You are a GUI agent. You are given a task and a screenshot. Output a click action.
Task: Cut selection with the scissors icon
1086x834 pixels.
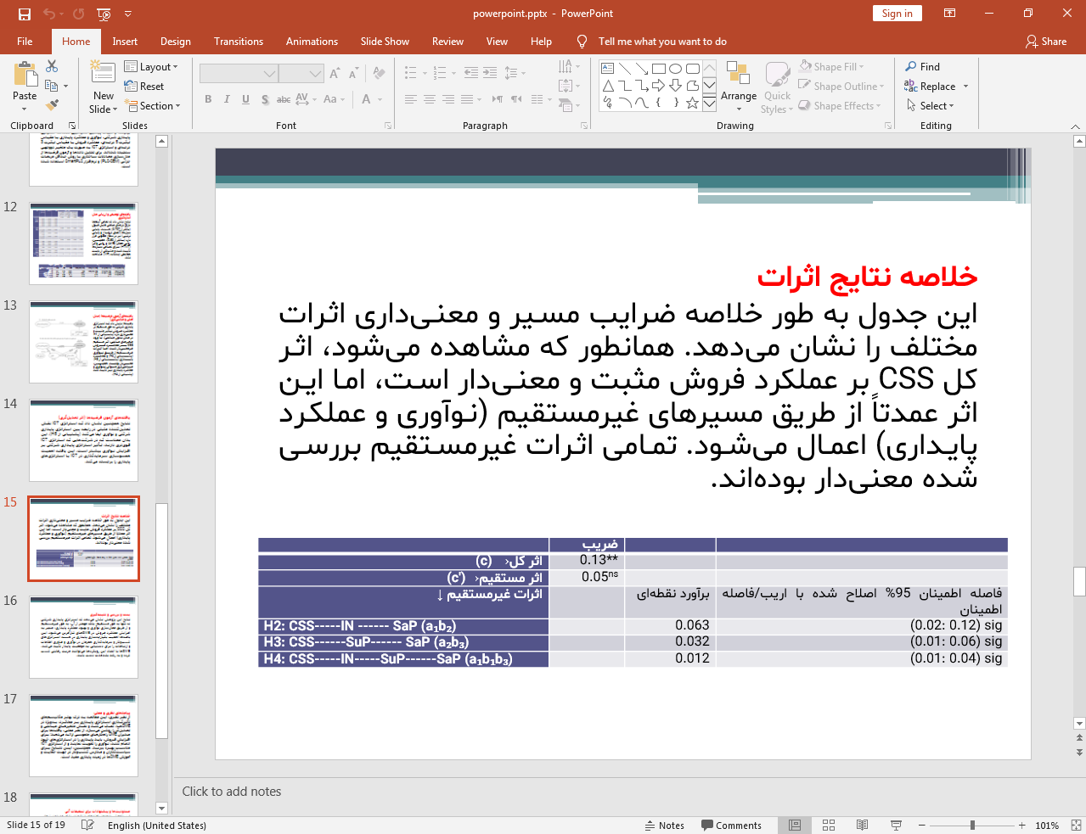tap(52, 66)
